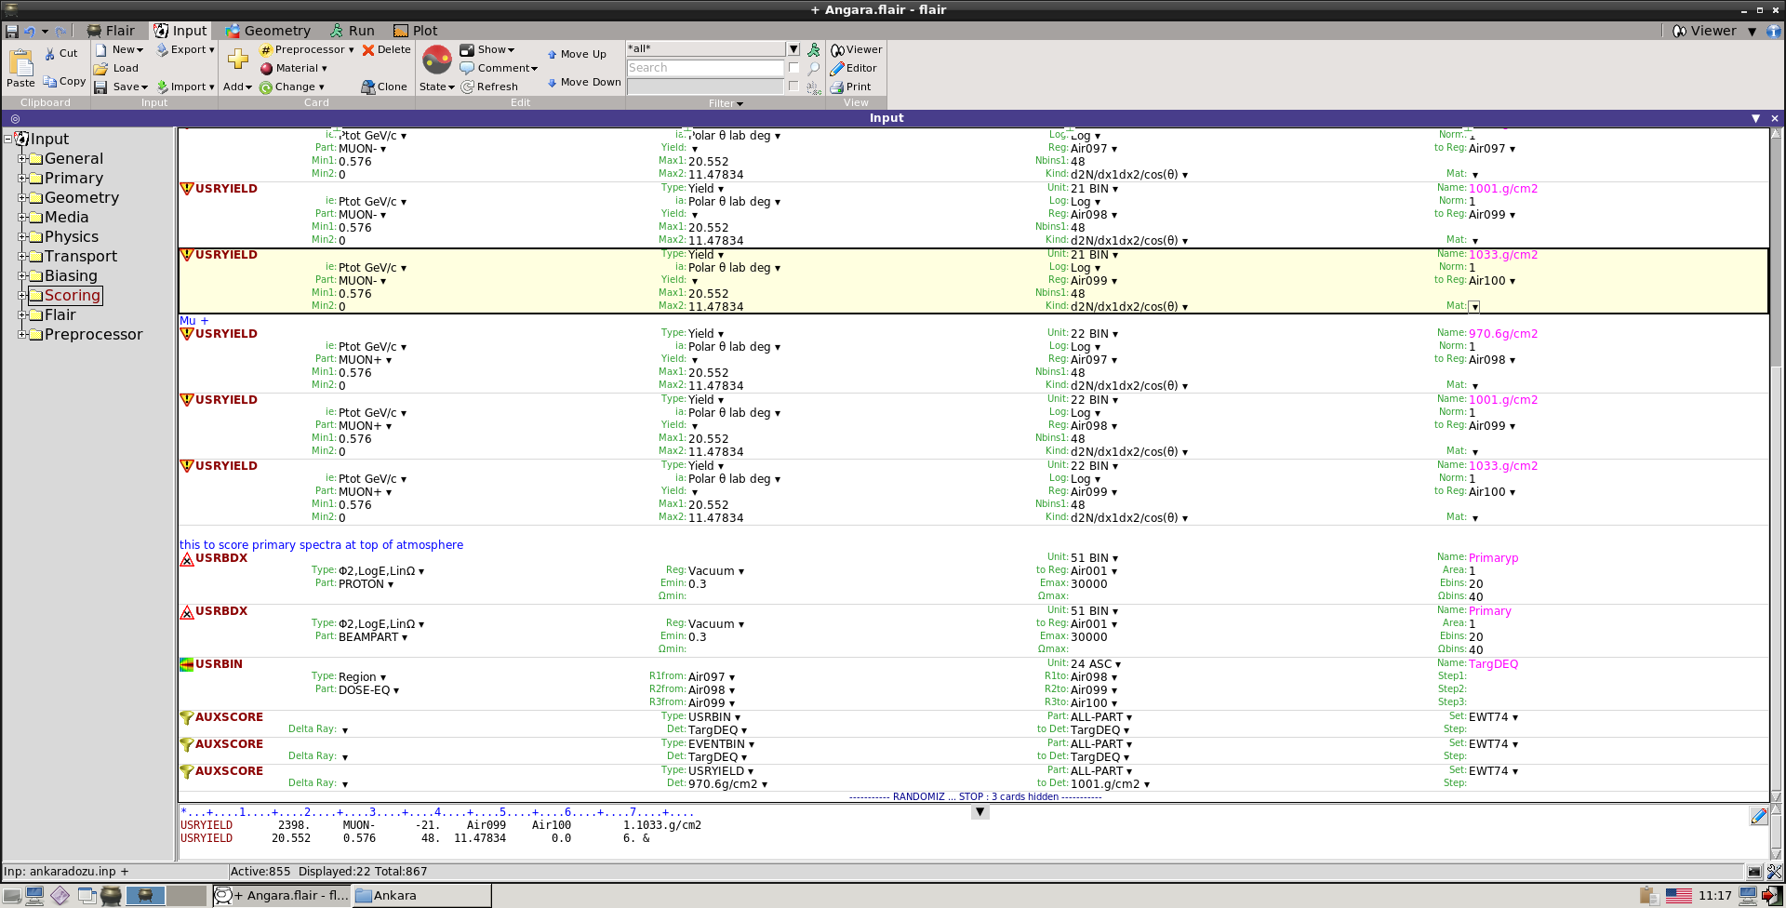Click the Refresh icon

tap(468, 87)
